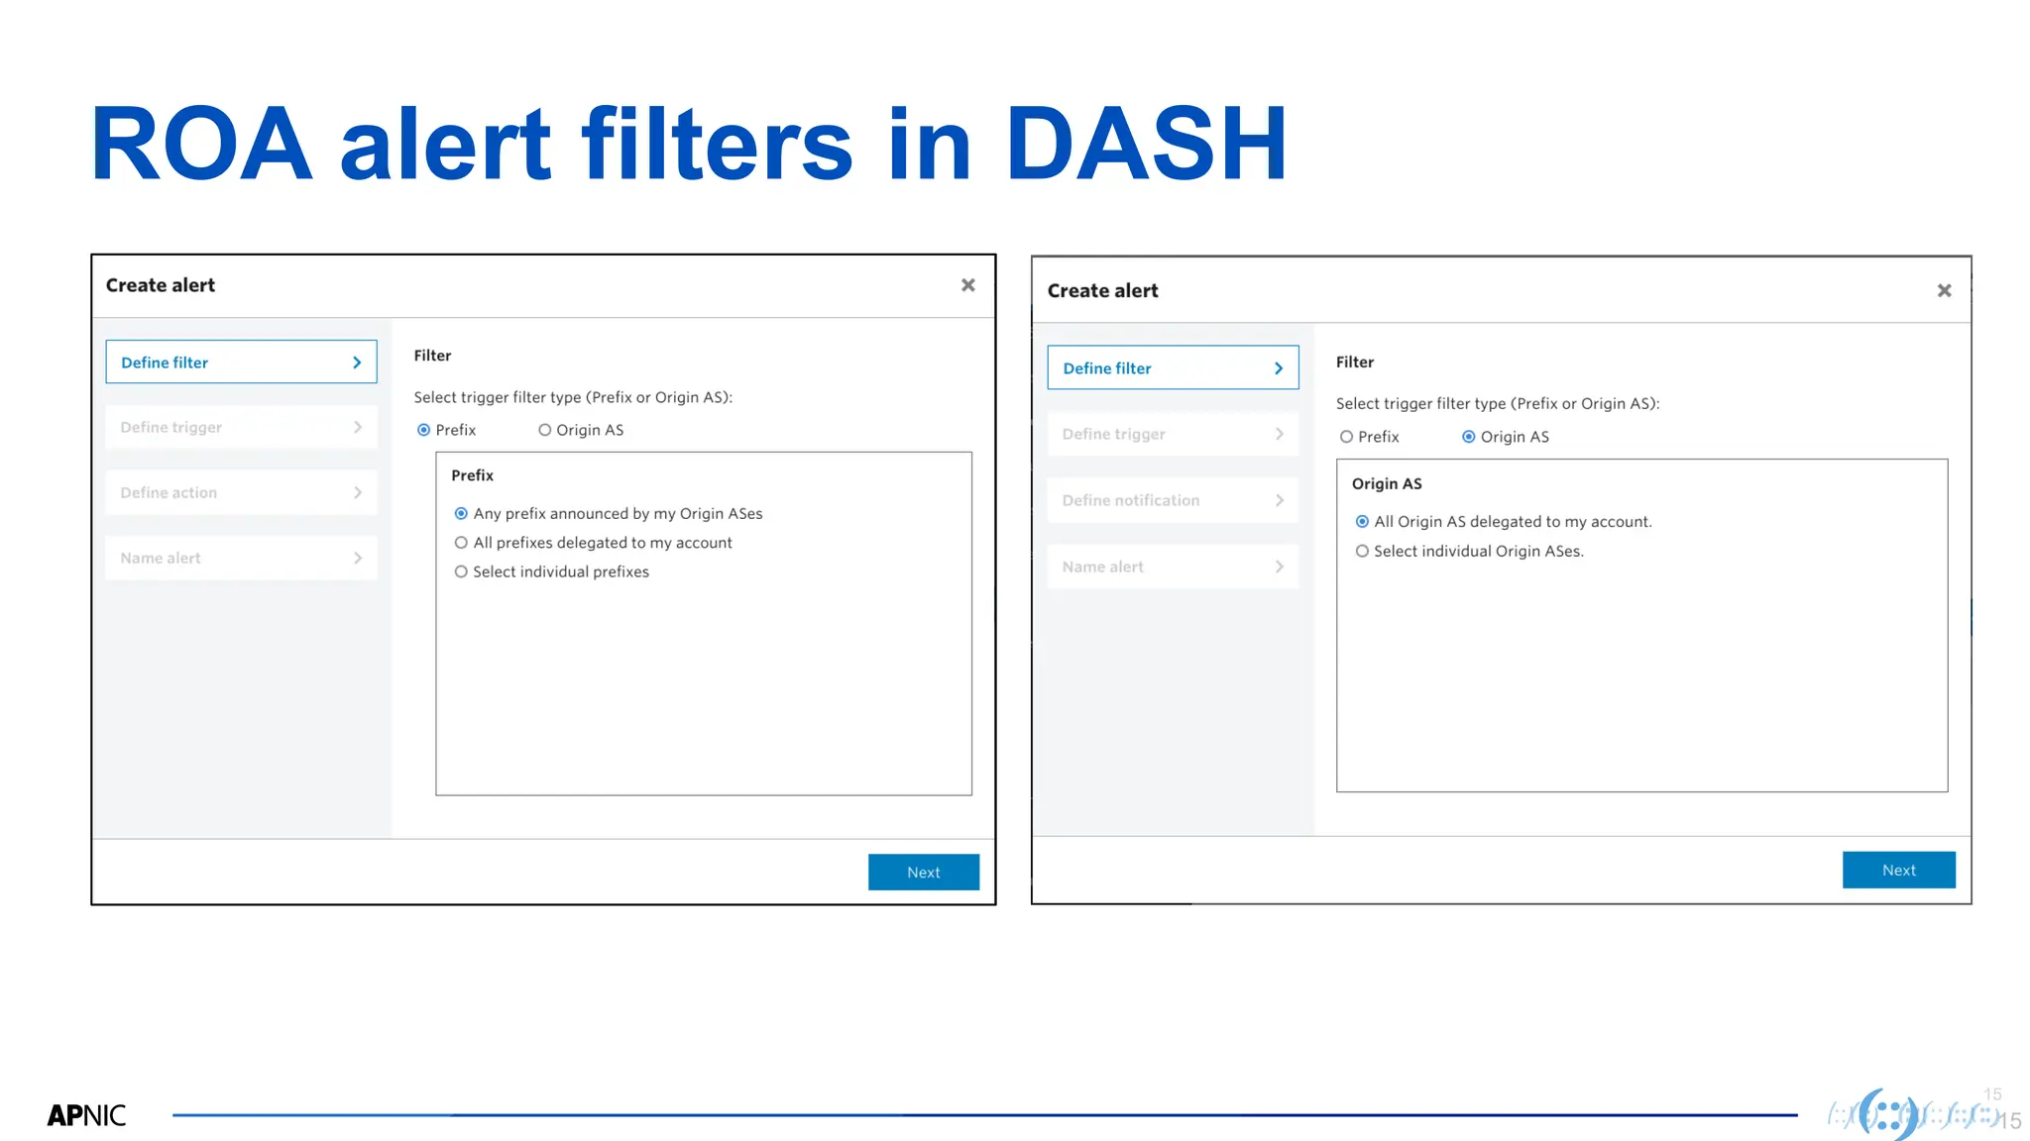Viewport: 2030px width, 1141px height.
Task: Click left Select trigger filter type text
Action: (x=573, y=397)
